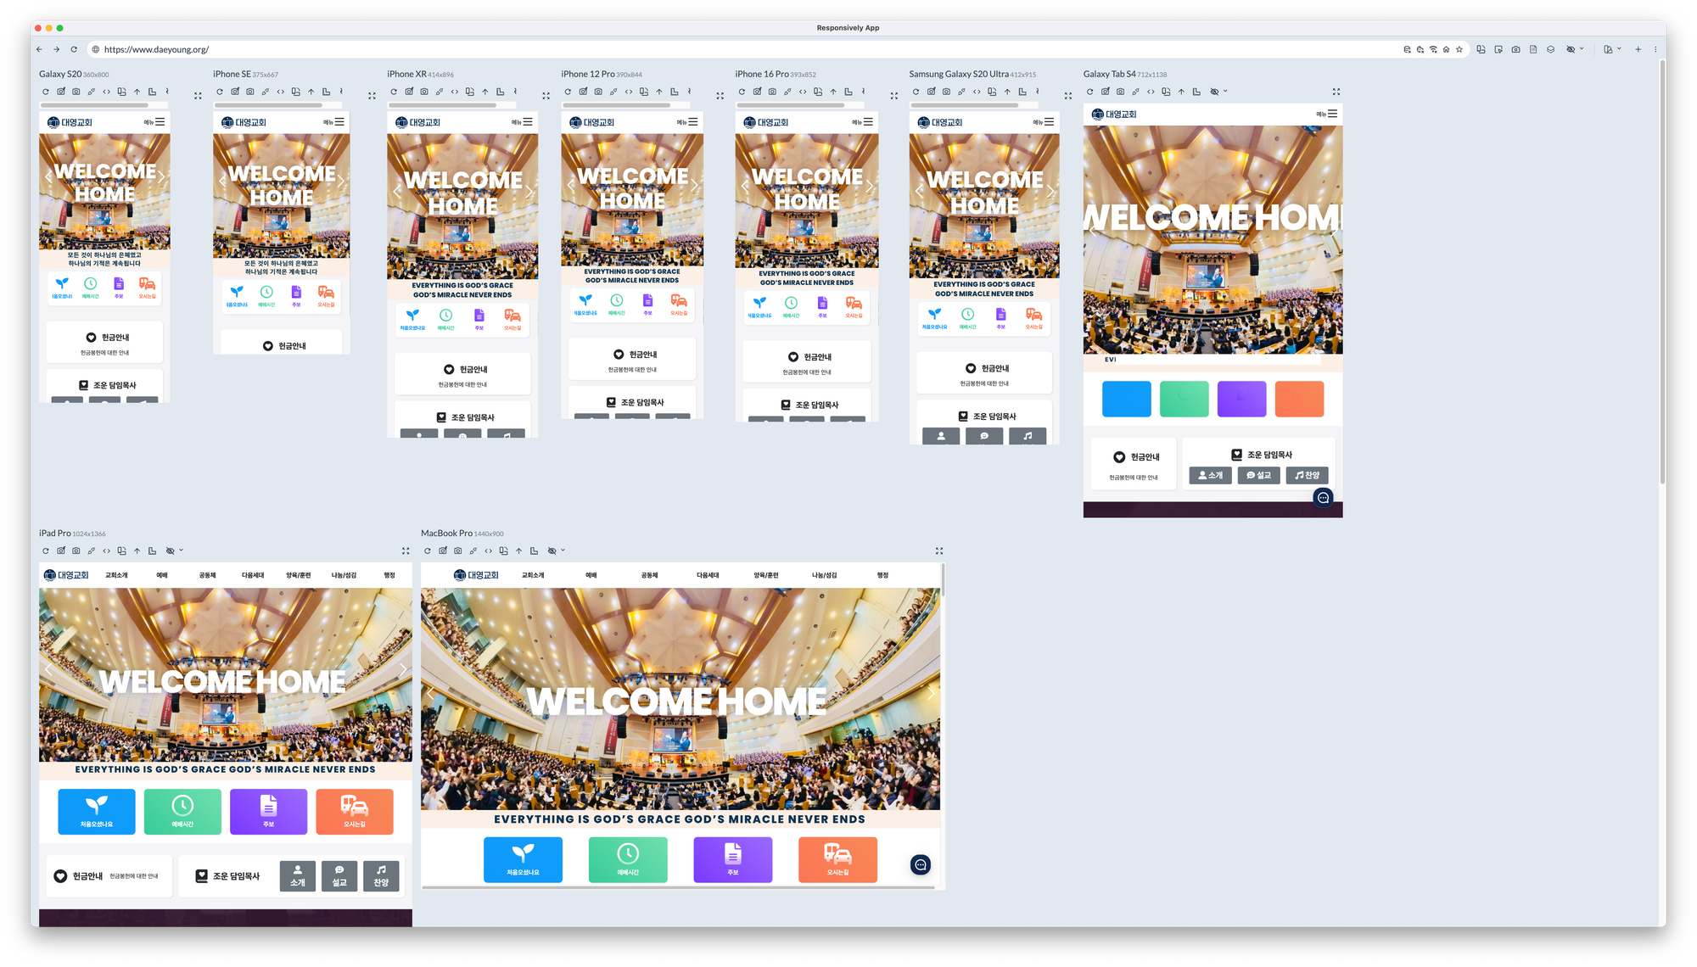This screenshot has height=967, width=1697.
Task: Expand chevron next to iPad Pro eye icon
Action: pyautogui.click(x=181, y=550)
